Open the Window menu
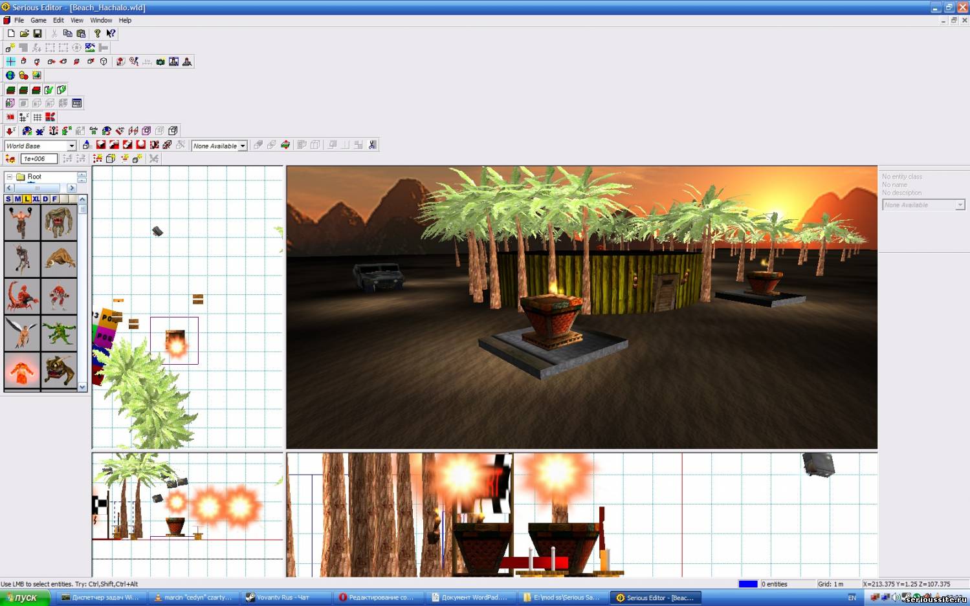The height and width of the screenshot is (606, 970). [x=101, y=20]
